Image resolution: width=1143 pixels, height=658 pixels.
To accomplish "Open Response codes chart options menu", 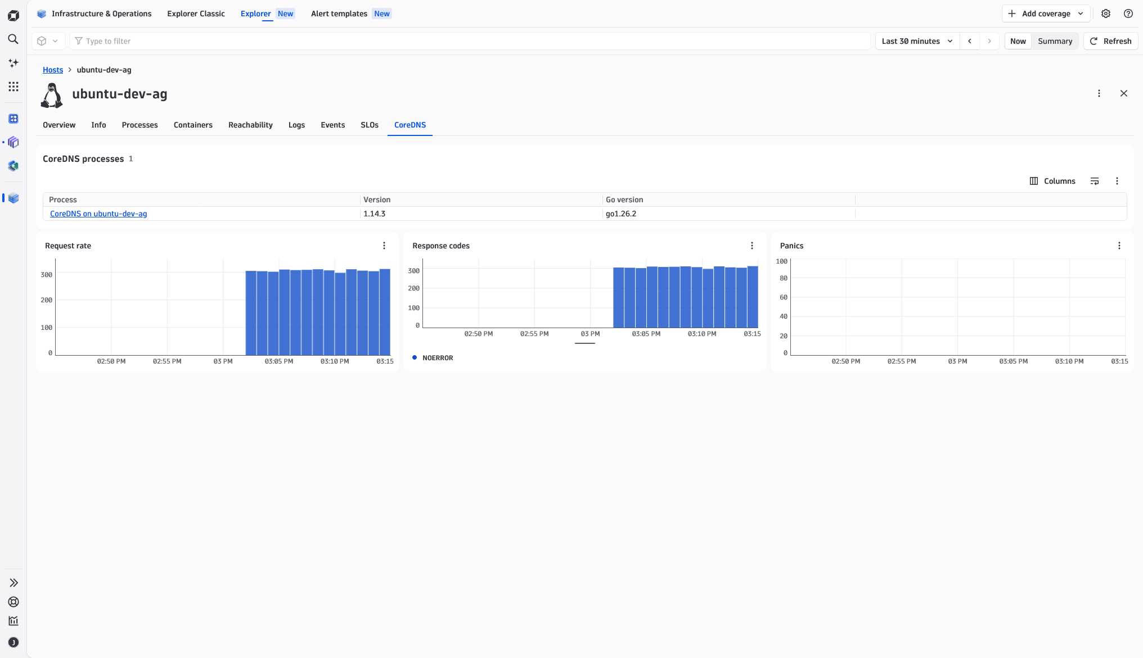I will pyautogui.click(x=752, y=246).
